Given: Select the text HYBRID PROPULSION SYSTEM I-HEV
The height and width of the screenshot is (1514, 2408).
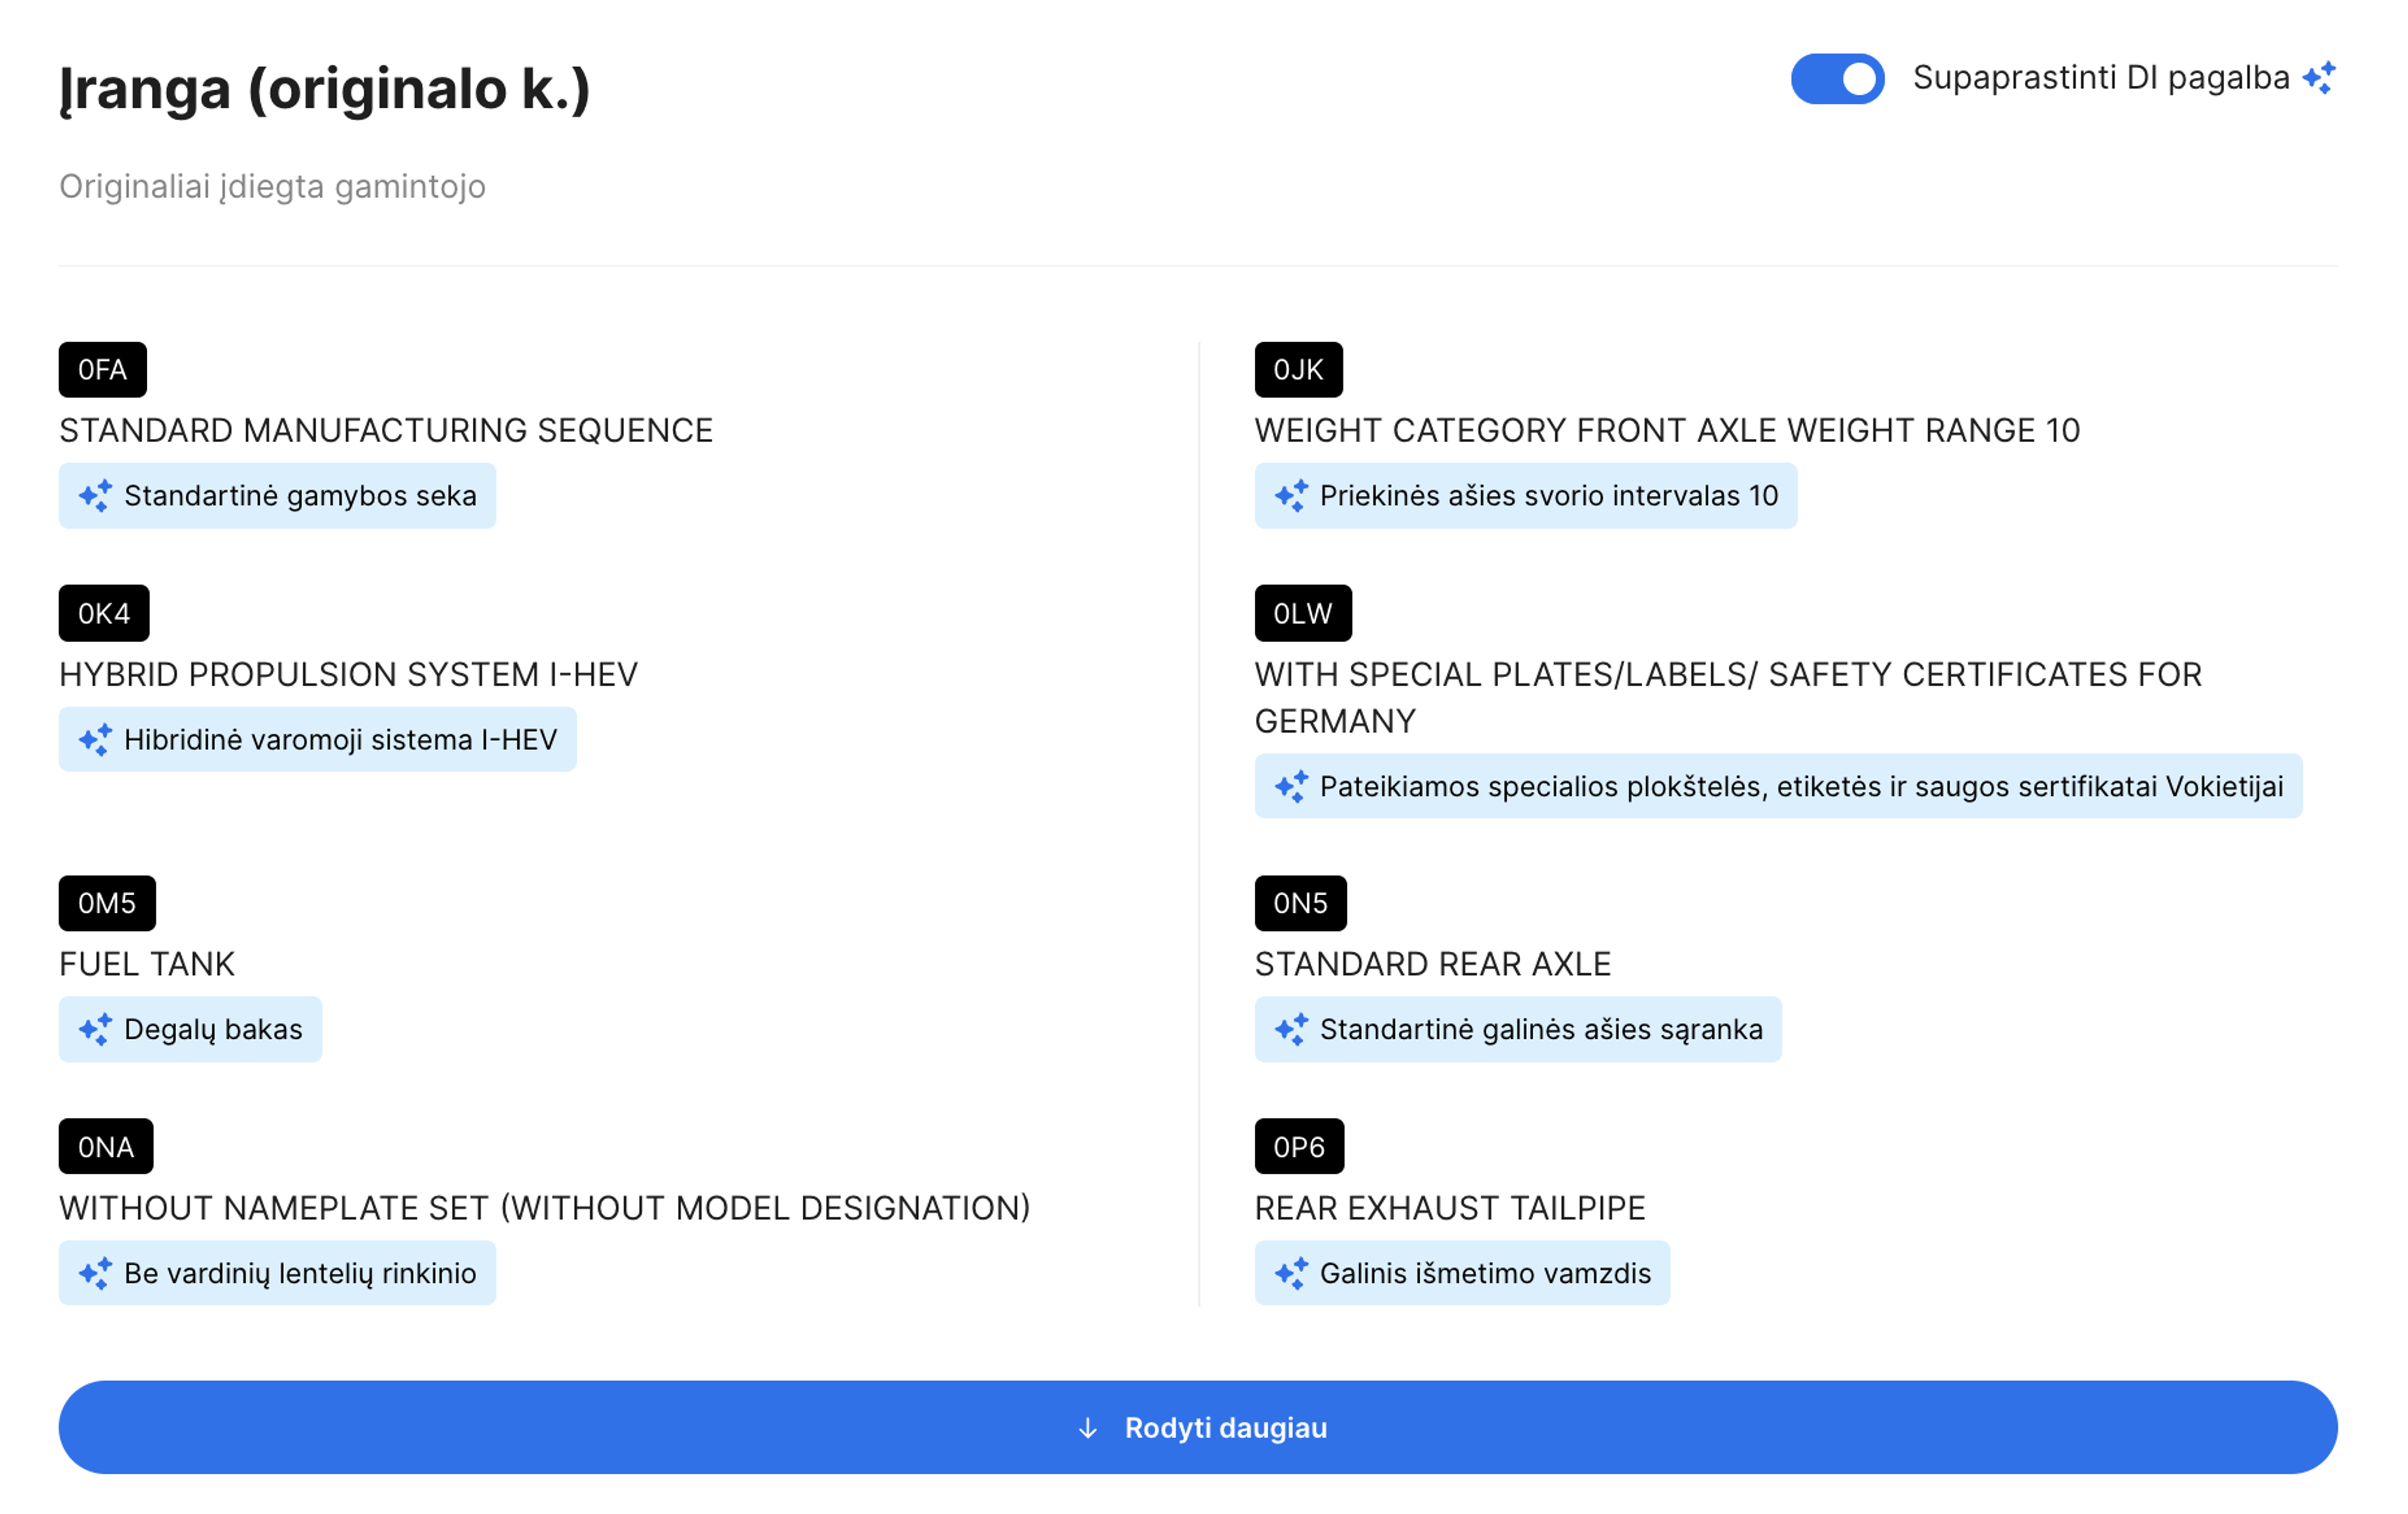Looking at the screenshot, I should pyautogui.click(x=348, y=675).
